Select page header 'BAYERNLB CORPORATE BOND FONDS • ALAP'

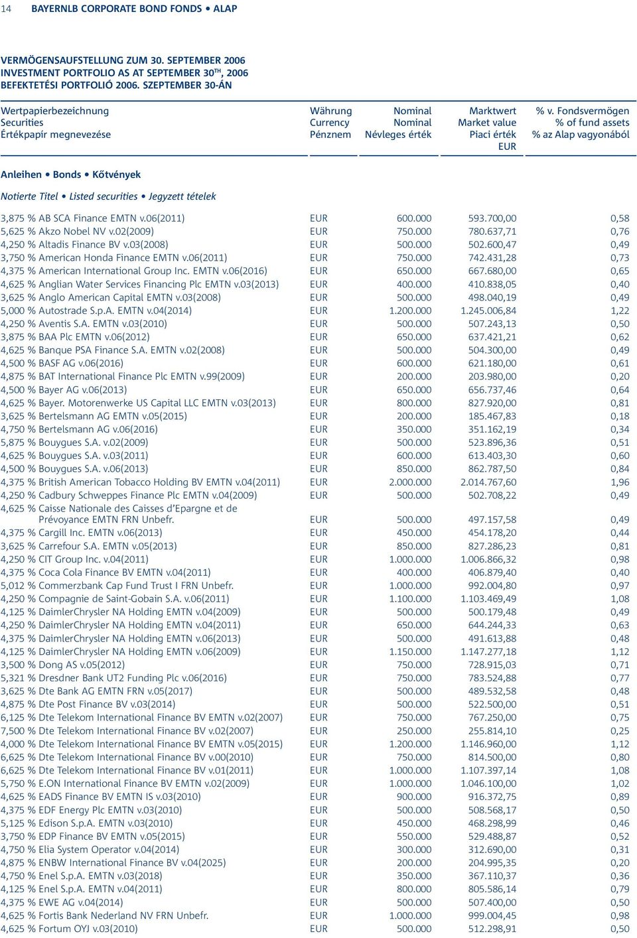[134, 9]
